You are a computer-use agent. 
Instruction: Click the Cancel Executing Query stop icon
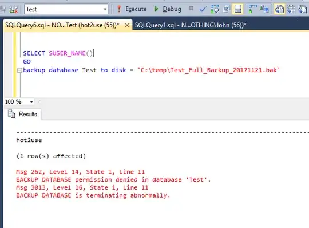pyautogui.click(x=191, y=9)
